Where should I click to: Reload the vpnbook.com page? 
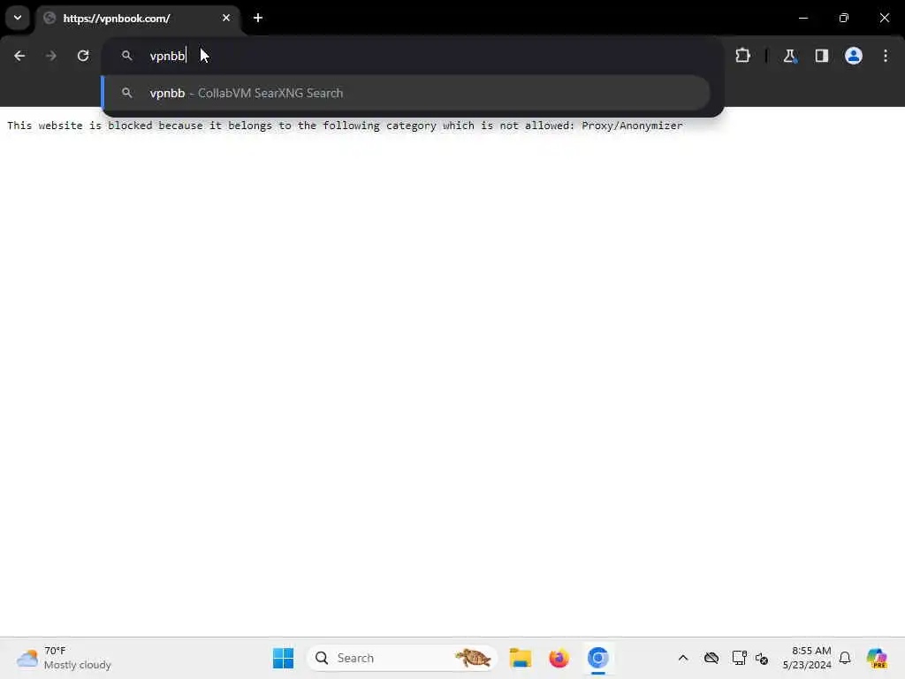click(x=83, y=56)
